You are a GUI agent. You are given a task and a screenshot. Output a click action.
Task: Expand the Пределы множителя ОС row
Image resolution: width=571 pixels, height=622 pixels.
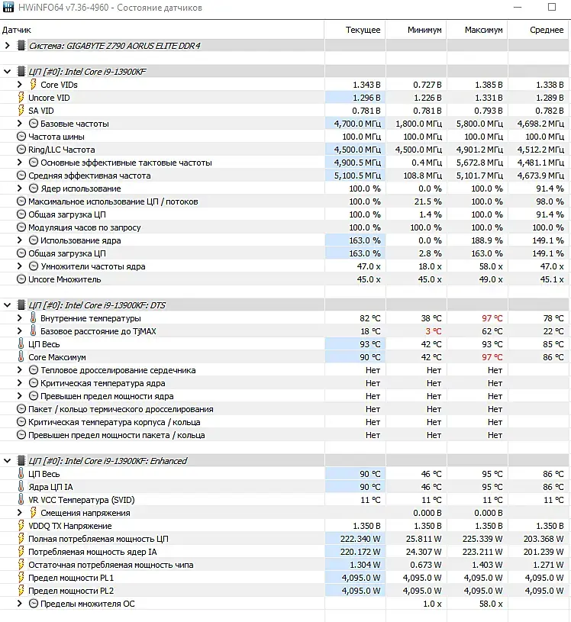[19, 604]
